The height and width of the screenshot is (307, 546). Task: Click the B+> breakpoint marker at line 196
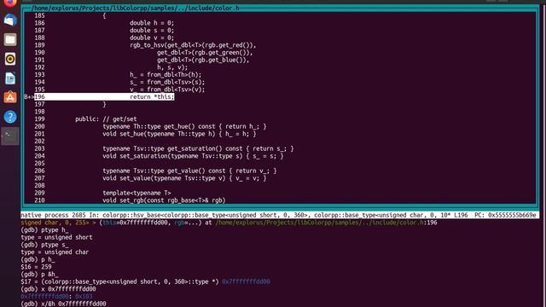[29, 96]
